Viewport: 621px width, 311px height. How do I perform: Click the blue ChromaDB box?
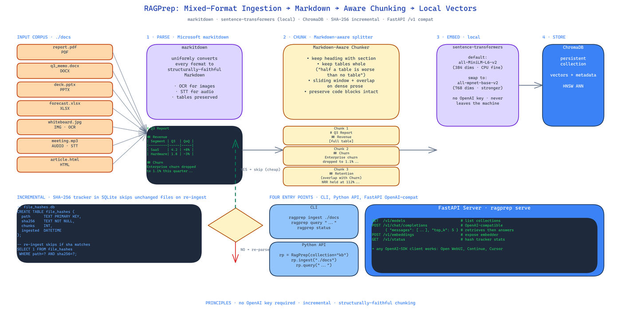point(573,85)
